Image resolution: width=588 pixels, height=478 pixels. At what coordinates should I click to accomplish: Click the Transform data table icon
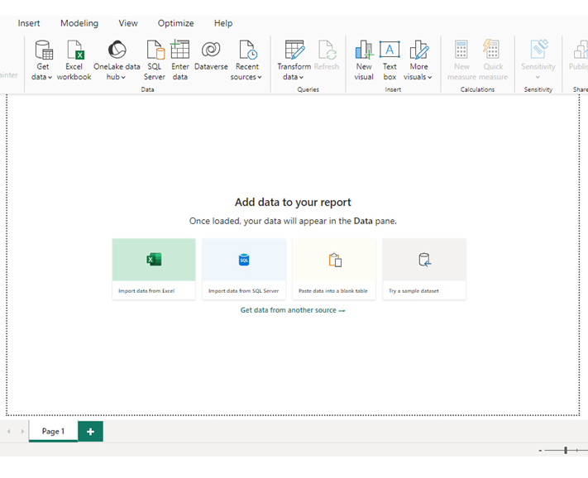294,50
